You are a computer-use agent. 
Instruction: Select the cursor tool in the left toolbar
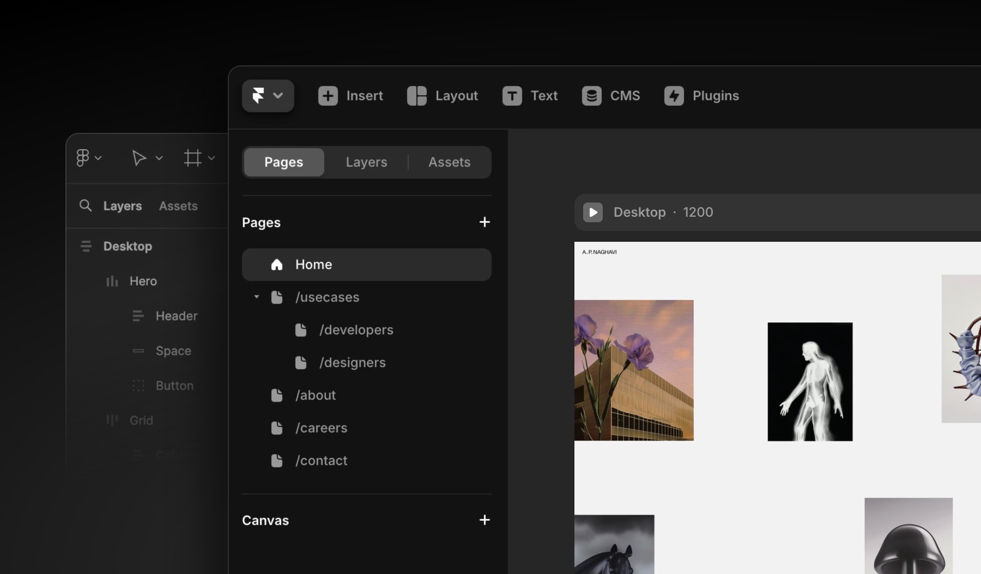(x=138, y=158)
